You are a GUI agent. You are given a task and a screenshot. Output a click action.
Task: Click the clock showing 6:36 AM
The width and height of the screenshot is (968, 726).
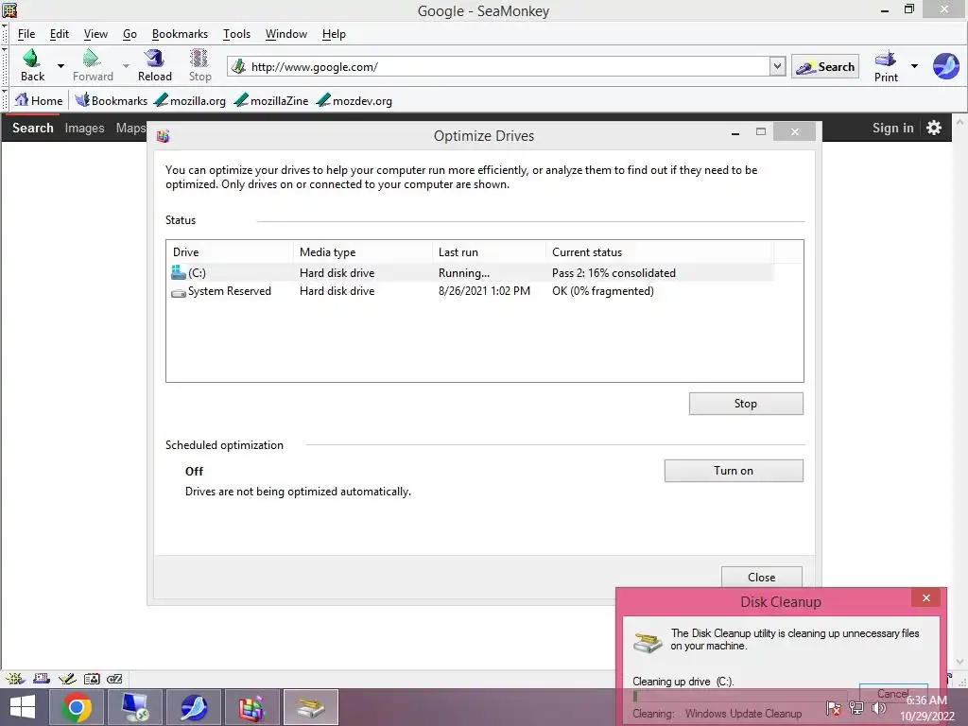pos(927,708)
